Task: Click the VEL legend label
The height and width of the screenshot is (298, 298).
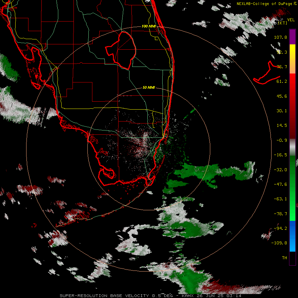Action: [x=291, y=20]
